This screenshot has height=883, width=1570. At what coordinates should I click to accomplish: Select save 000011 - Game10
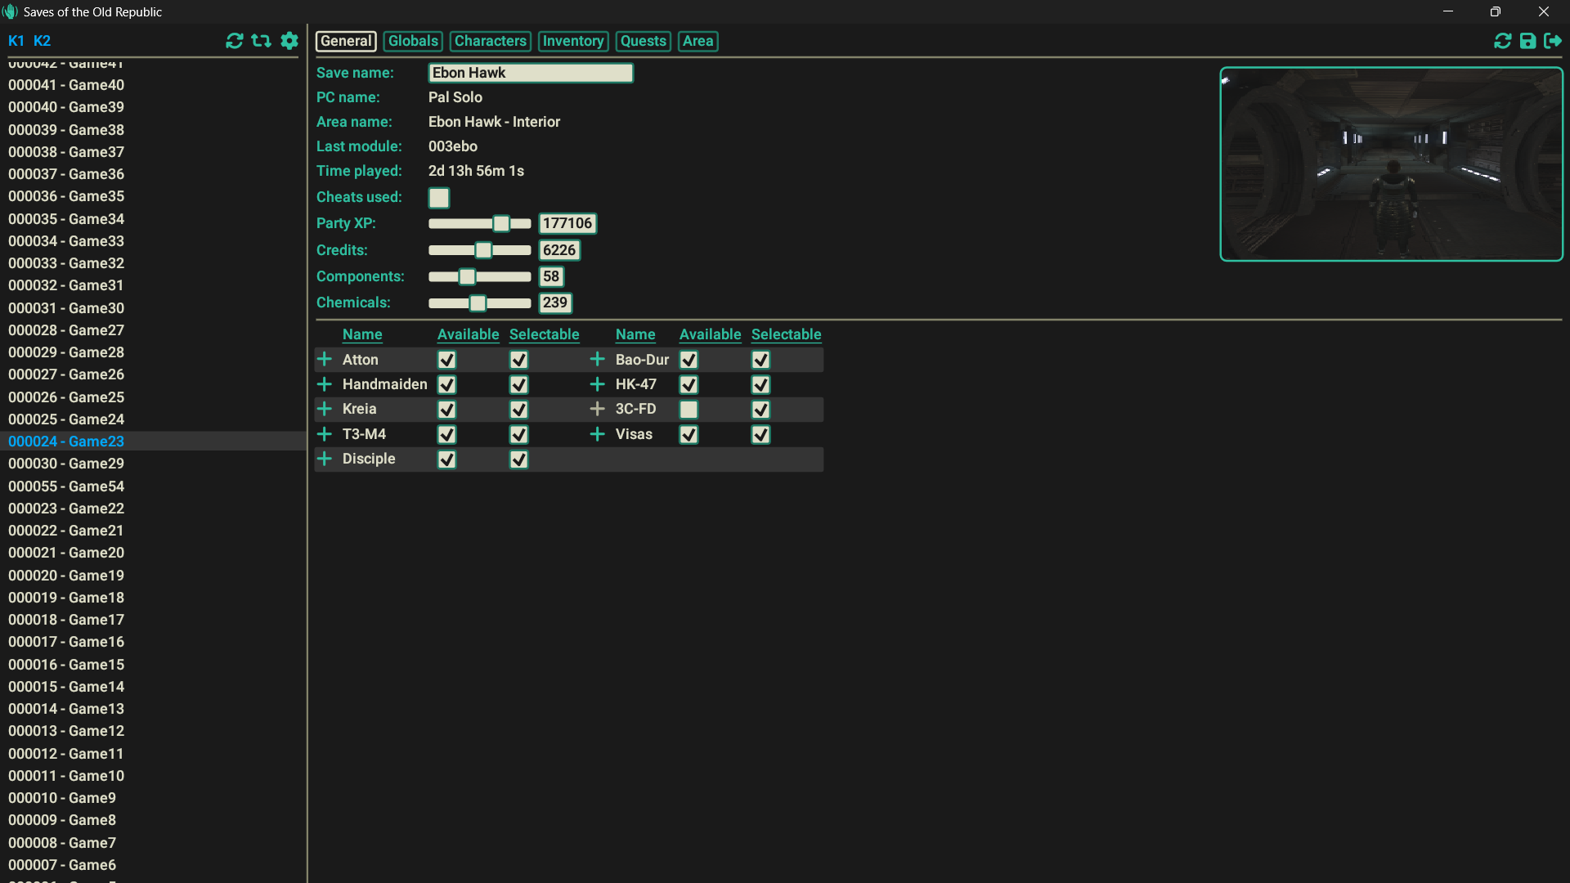click(66, 776)
